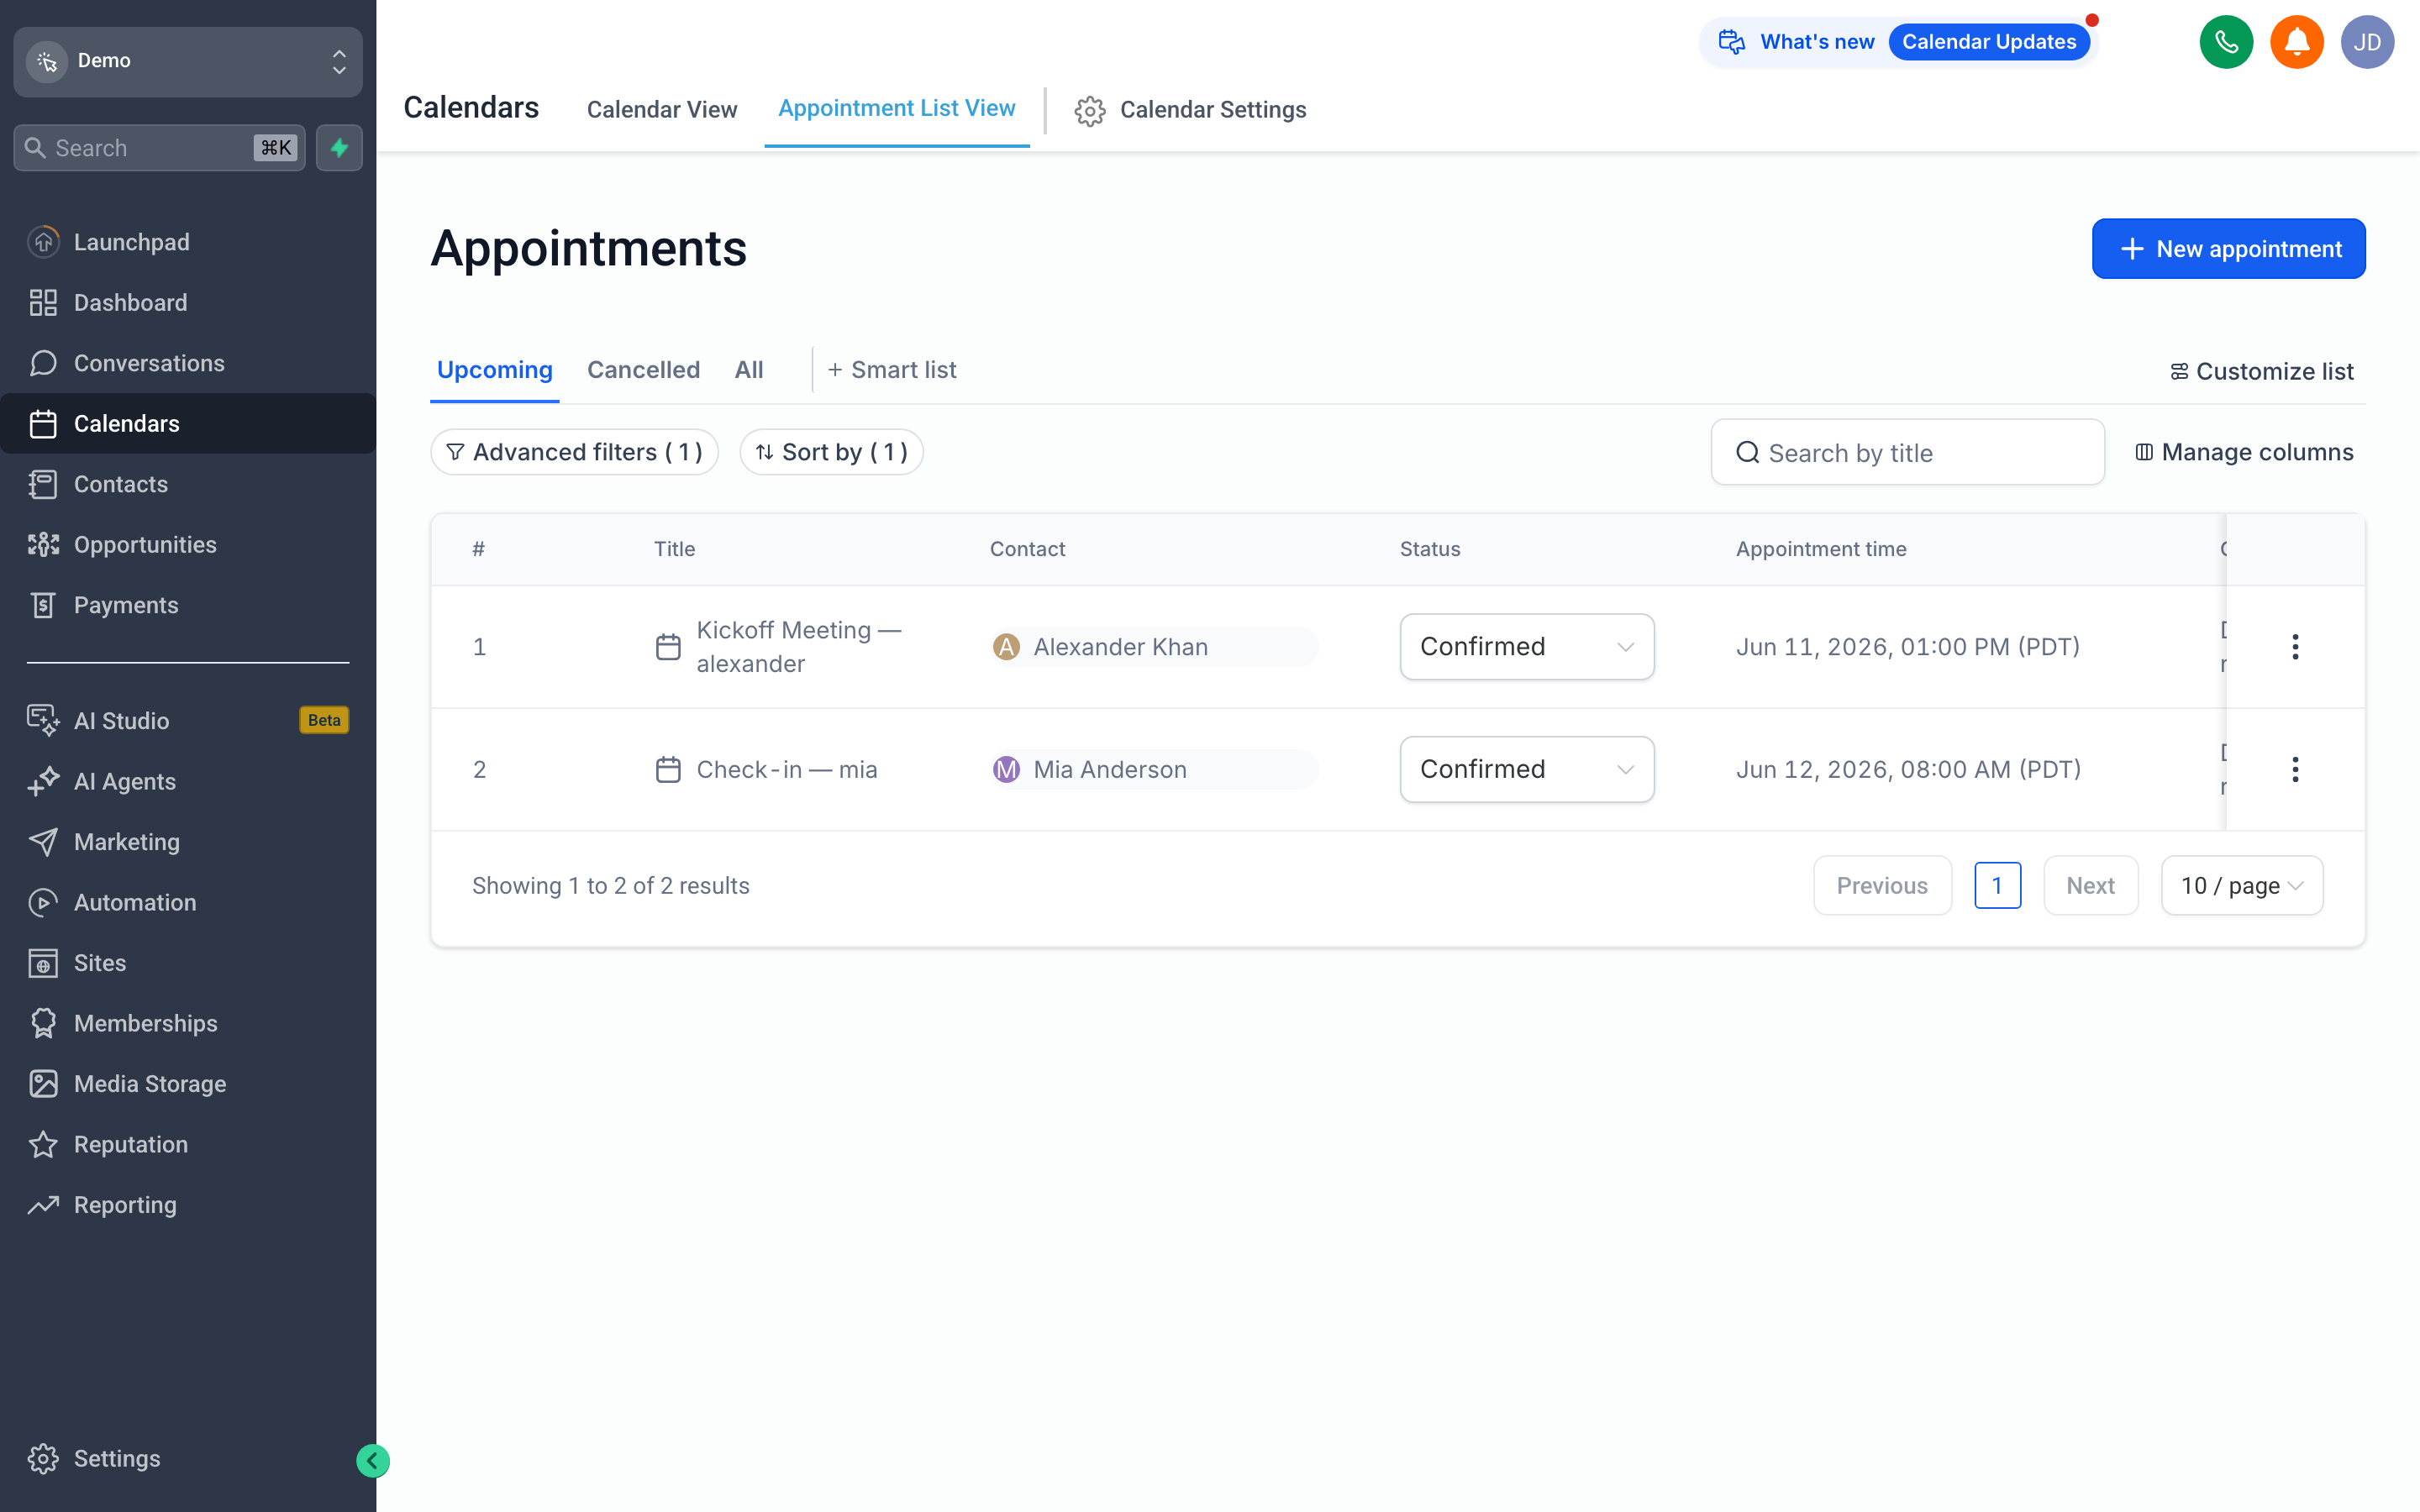
Task: Add a new Smart list
Action: (x=891, y=370)
